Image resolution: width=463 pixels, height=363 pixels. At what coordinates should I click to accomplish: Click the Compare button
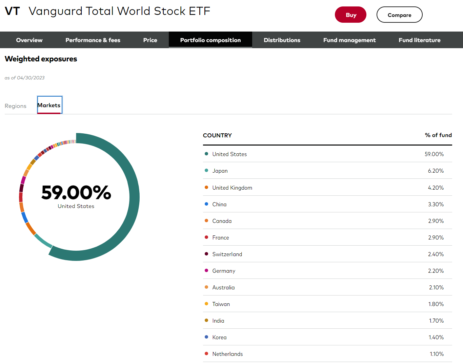tap(399, 15)
